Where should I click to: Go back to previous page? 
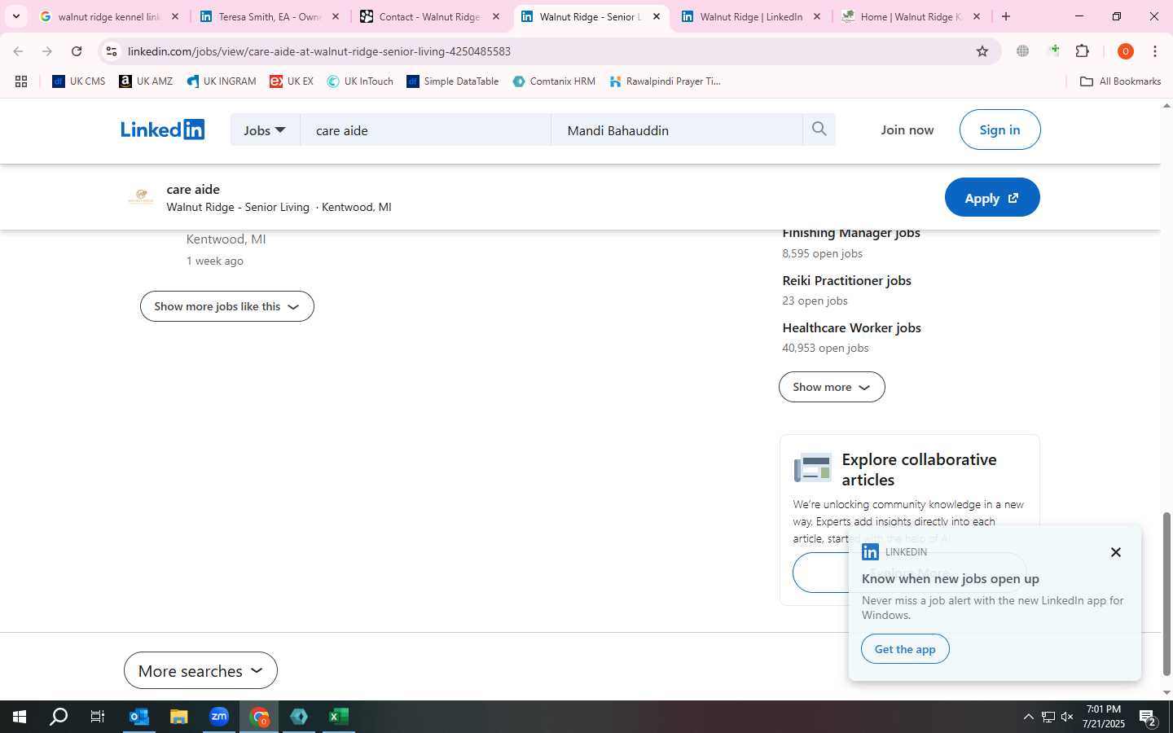tap(18, 51)
